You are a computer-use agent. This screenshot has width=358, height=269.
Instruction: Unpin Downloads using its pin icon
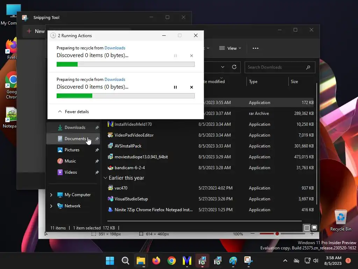point(97,127)
